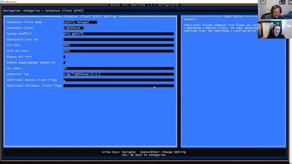Click the Checkpoint Sync URL label
Viewport: 292px width, 164px height.
[x=22, y=40]
